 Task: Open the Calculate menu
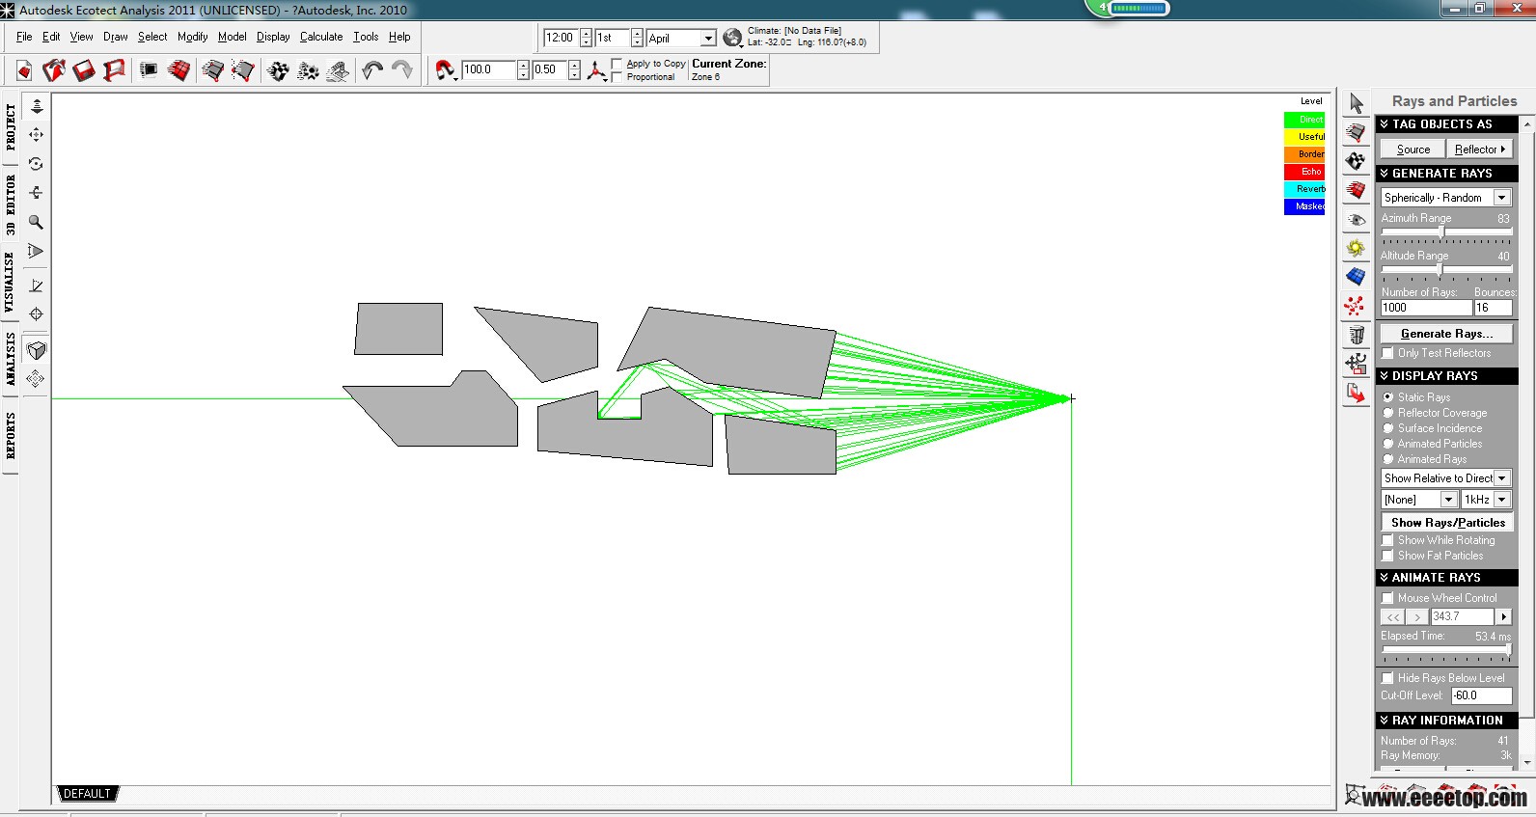(x=321, y=37)
